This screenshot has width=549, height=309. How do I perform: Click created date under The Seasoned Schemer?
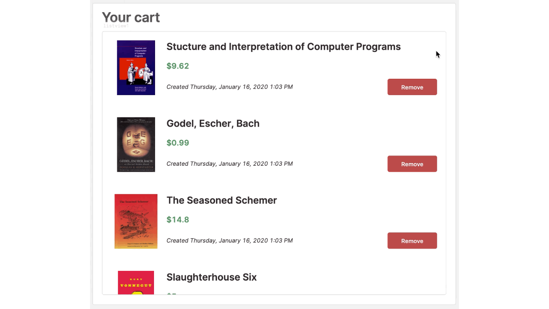[x=230, y=240]
